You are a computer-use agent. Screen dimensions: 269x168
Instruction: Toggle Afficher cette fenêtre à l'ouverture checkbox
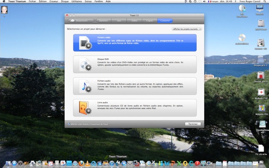(x=69, y=124)
